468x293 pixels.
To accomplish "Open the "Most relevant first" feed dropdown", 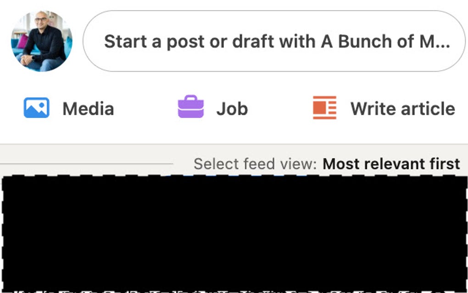I will (391, 164).
